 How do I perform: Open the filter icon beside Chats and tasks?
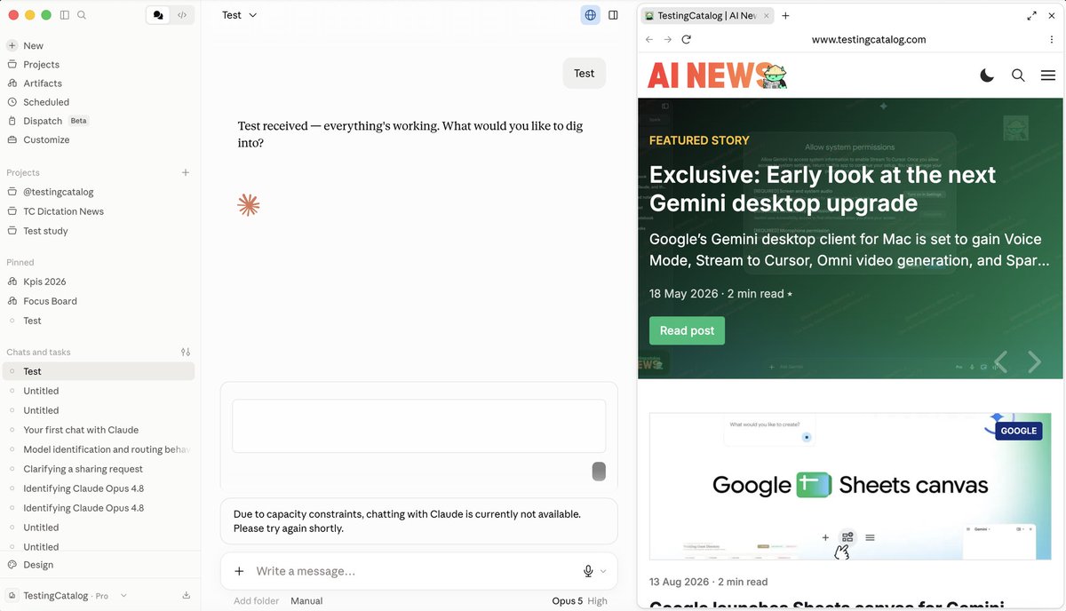(186, 352)
